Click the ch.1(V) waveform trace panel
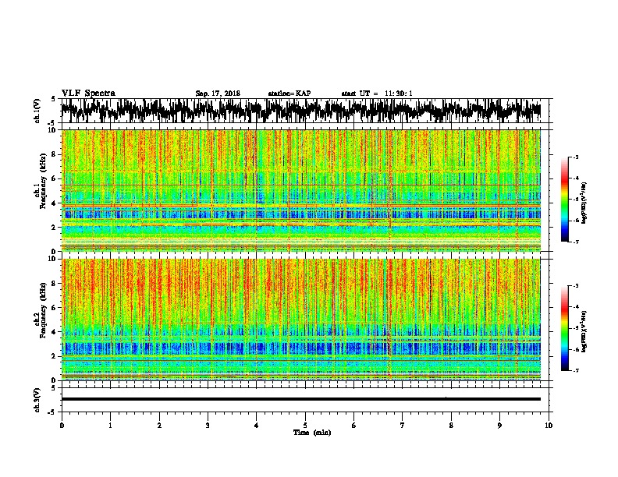 point(300,111)
